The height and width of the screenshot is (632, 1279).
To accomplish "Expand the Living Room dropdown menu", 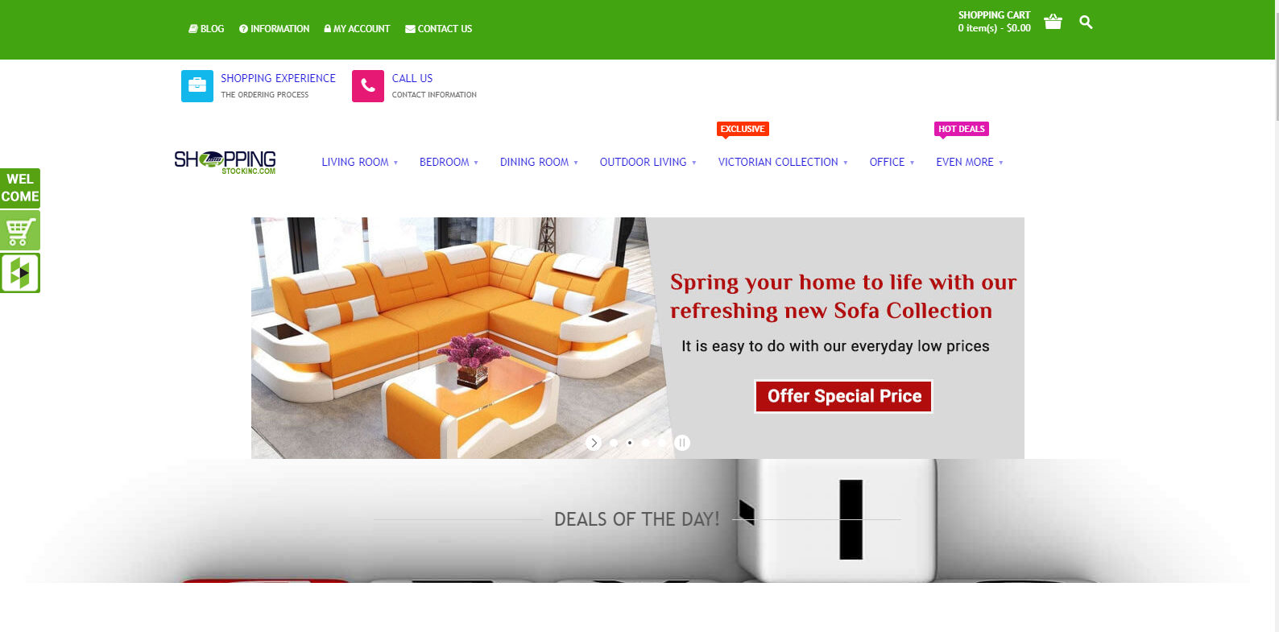I will pos(360,162).
